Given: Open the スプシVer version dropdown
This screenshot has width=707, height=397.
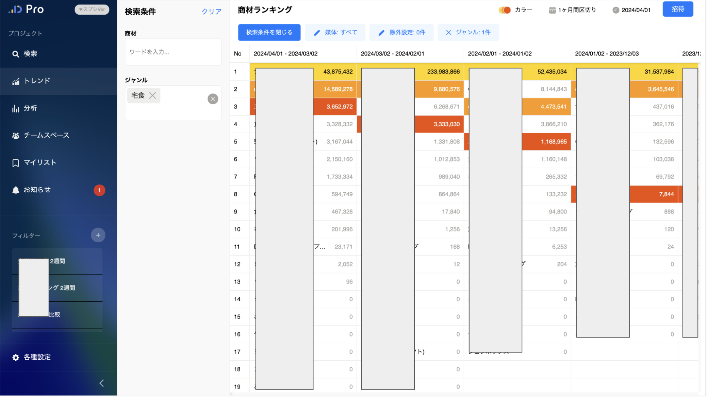Looking at the screenshot, I should [x=92, y=10].
